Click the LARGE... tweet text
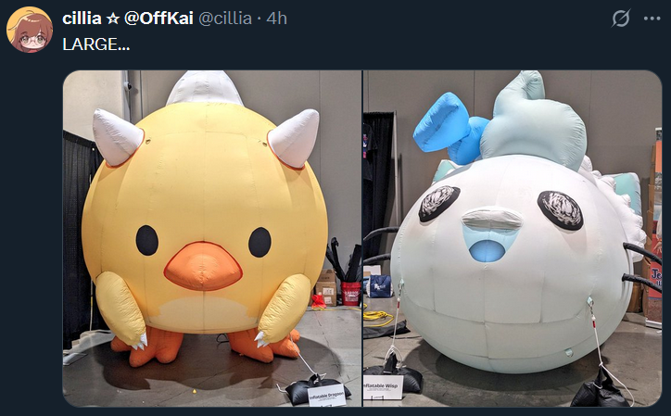The height and width of the screenshot is (416, 671). coord(95,44)
